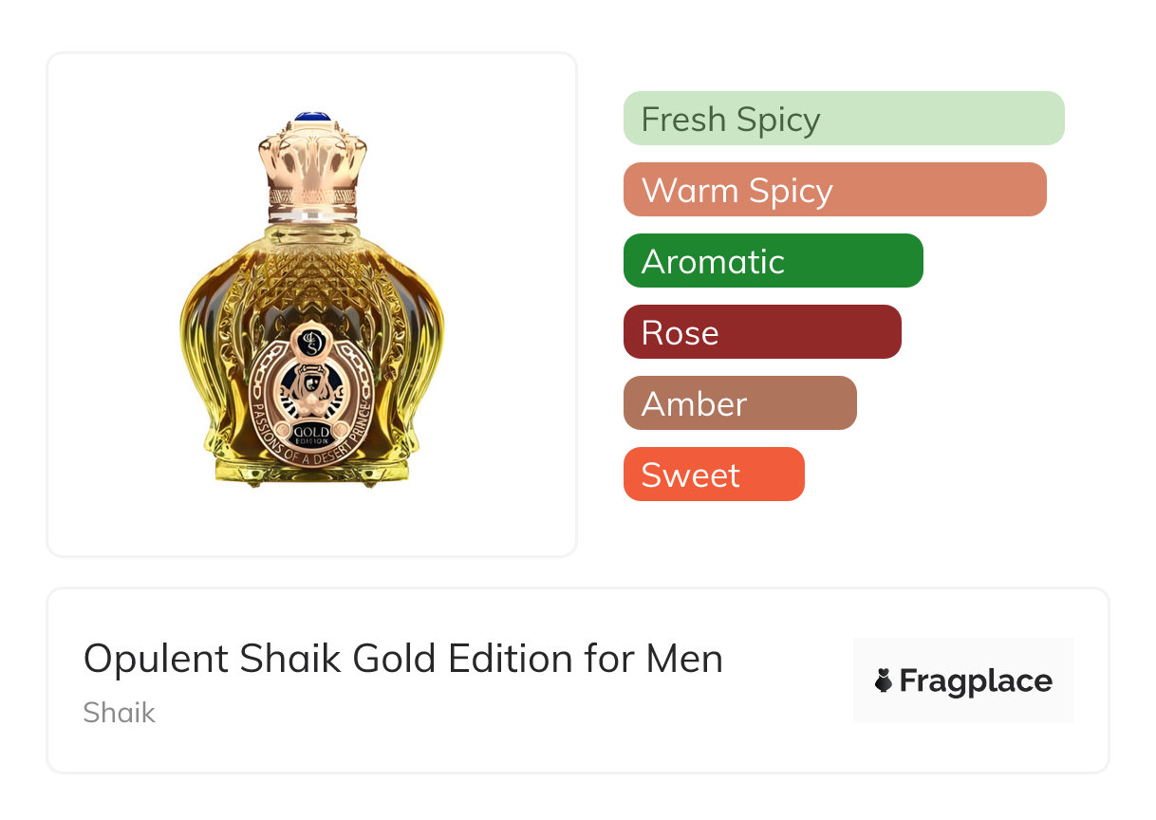Open the Opulent Shaik Gold Edition for Men title
The height and width of the screenshot is (820, 1156).
click(x=402, y=659)
